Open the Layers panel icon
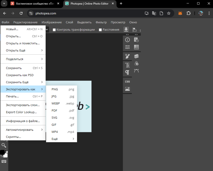This screenshot has width=213, height=171. 136,56
